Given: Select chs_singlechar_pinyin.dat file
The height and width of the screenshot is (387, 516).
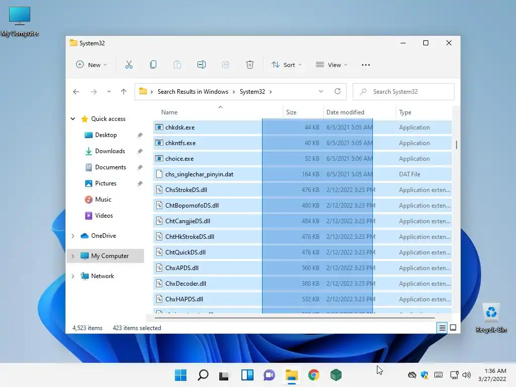Looking at the screenshot, I should pos(302,174).
